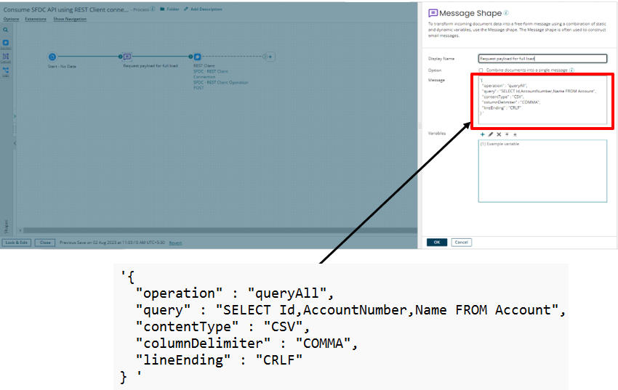
Task: Click the Message Shape info icon
Action: 506,13
